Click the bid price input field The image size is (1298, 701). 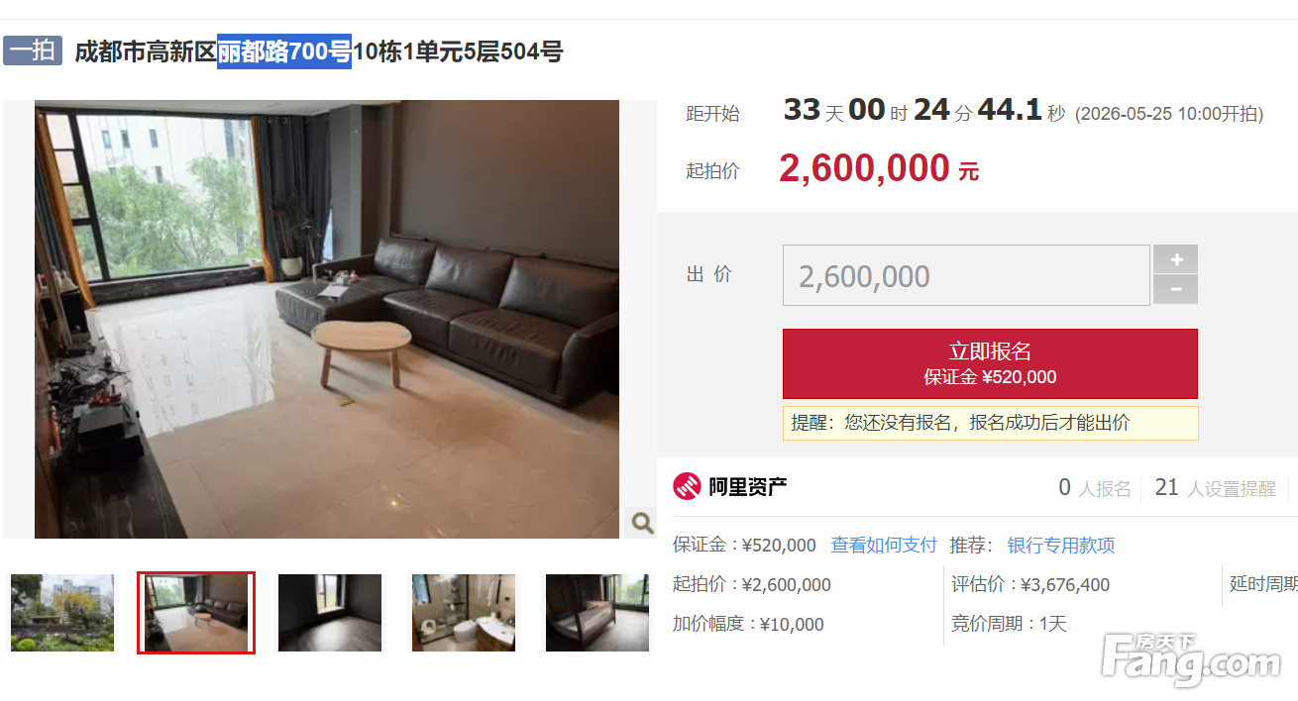[x=966, y=275]
